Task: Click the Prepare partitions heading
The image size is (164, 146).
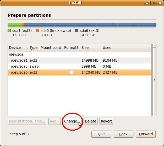Action: (29, 15)
